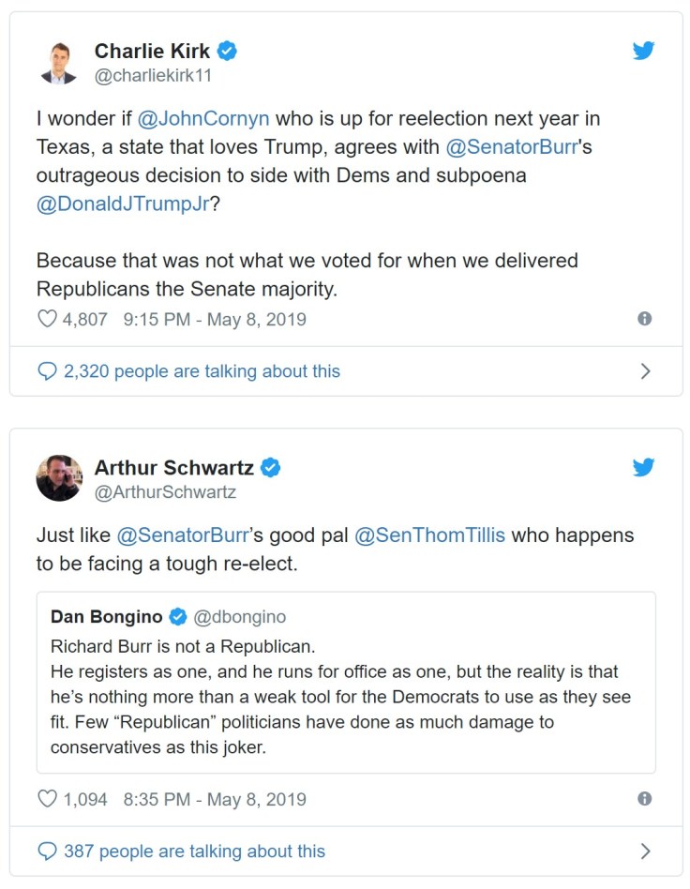The height and width of the screenshot is (889, 690).
Task: Expand the 2,320 people conversation chevron
Action: (645, 371)
